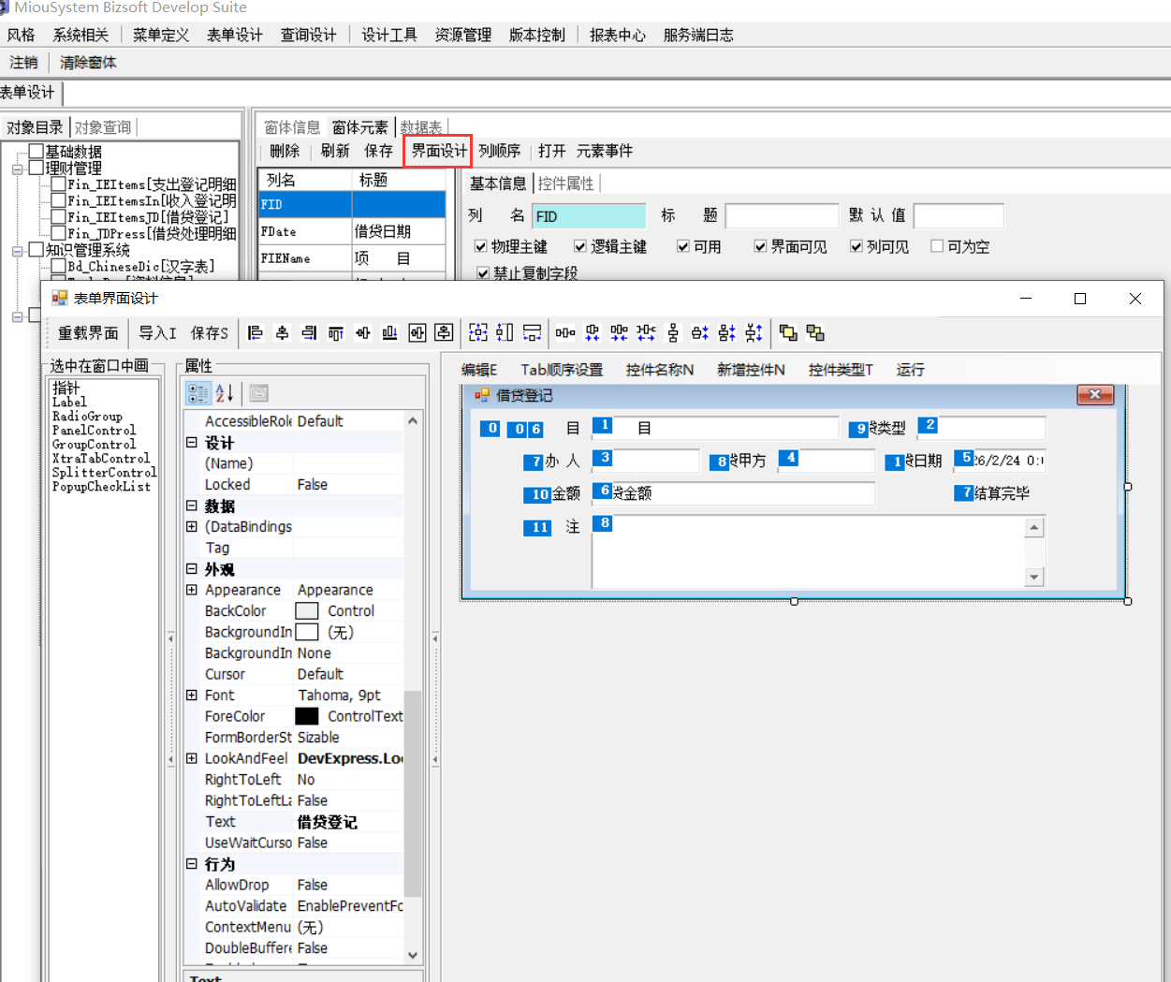The height and width of the screenshot is (982, 1171).
Task: Expand the Font property node
Action: 192,696
